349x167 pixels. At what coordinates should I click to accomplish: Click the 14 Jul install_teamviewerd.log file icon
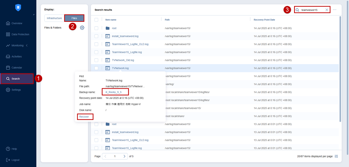108,36
